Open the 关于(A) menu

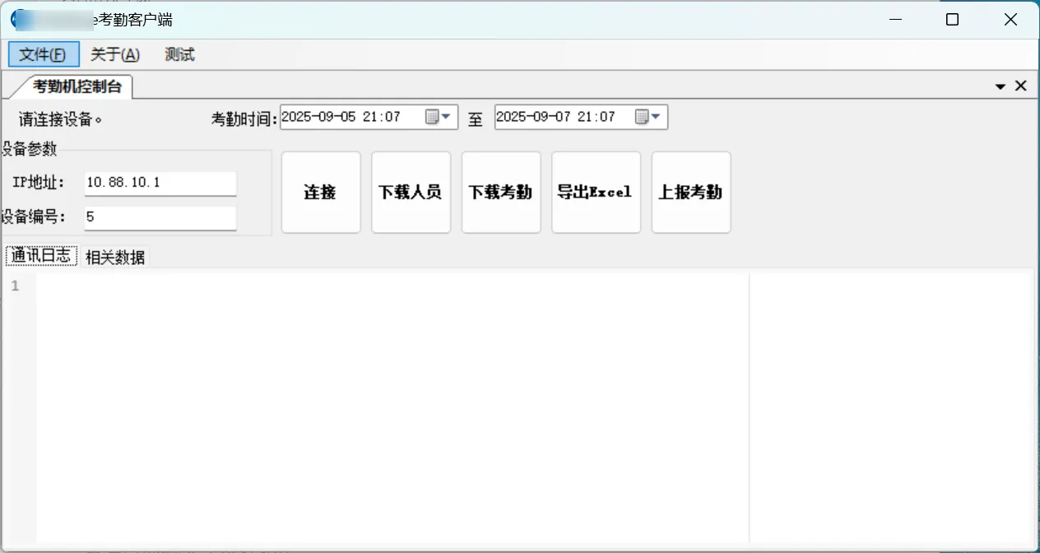(x=115, y=55)
